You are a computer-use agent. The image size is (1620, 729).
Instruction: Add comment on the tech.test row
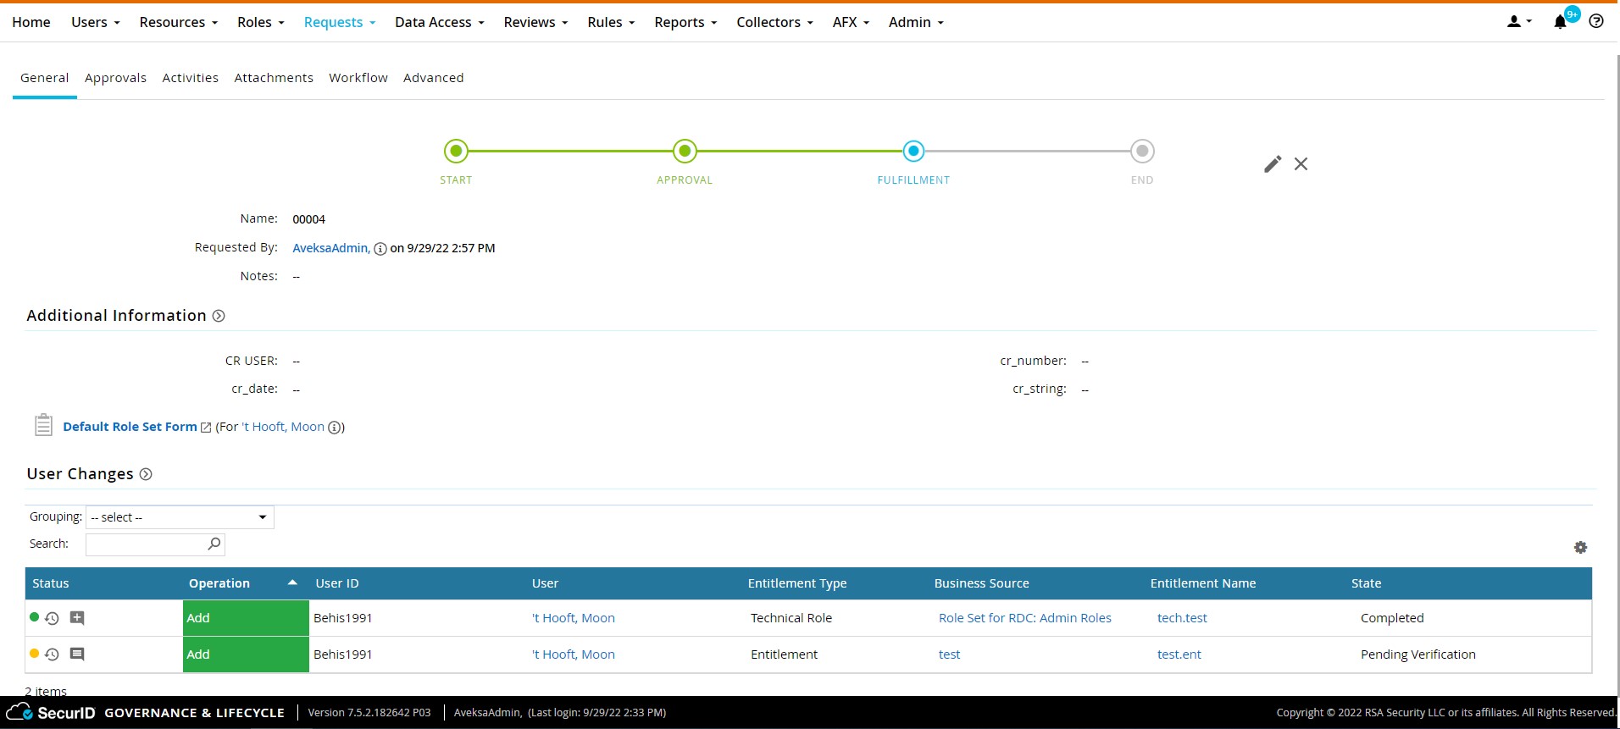tap(77, 618)
